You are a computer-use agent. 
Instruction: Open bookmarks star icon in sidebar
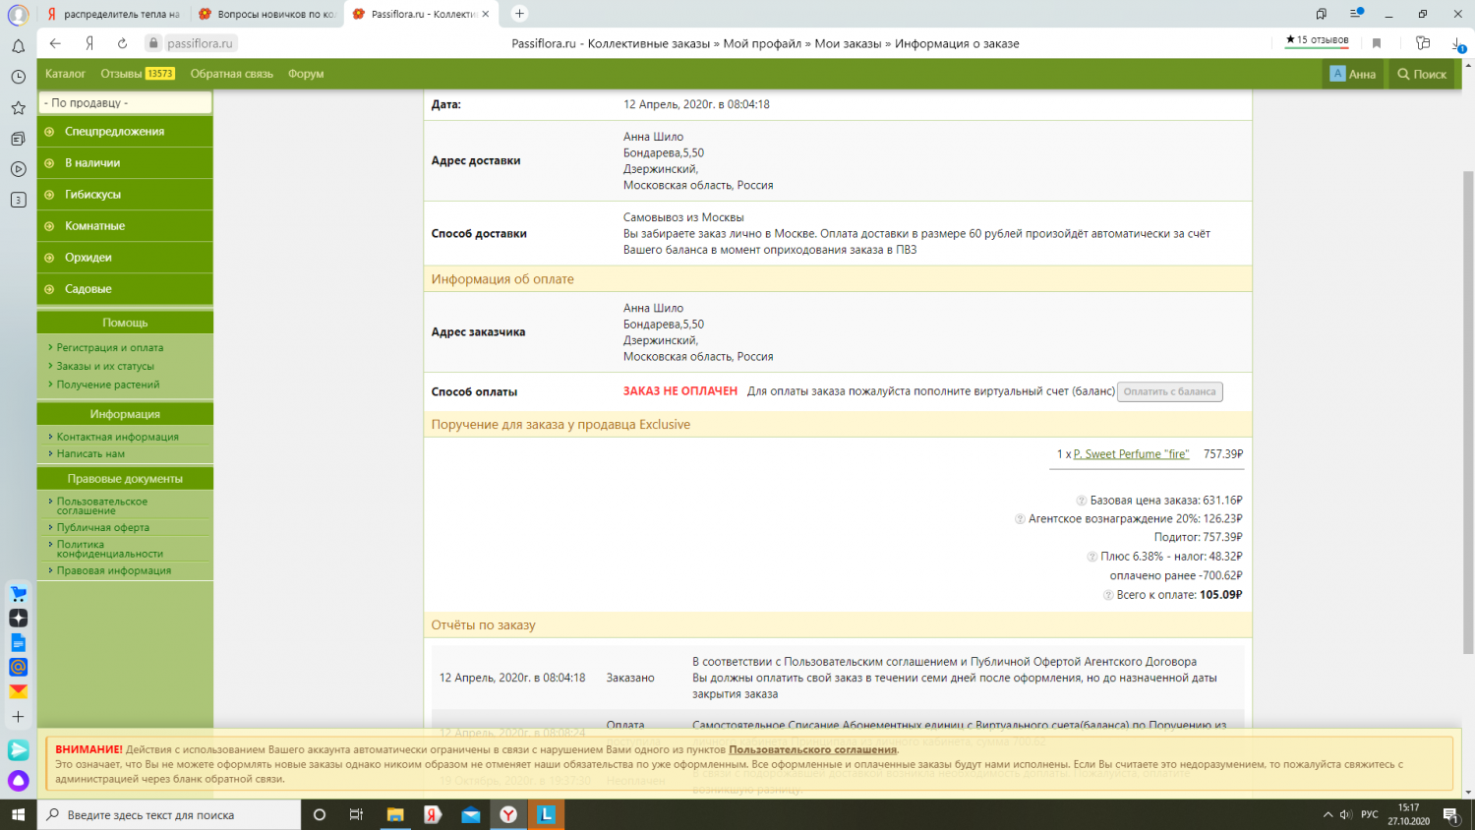(x=18, y=108)
